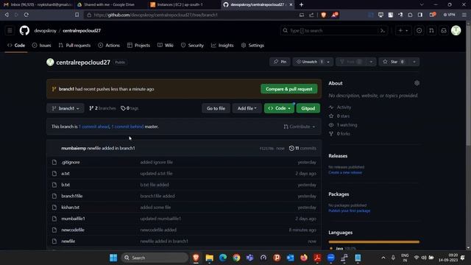Switch to the Wiki tab
The image size is (471, 265).
click(166, 46)
